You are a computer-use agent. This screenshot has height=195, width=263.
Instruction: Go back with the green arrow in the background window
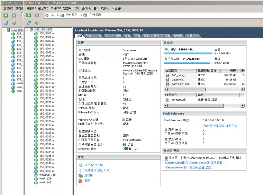pyautogui.click(x=6, y=16)
